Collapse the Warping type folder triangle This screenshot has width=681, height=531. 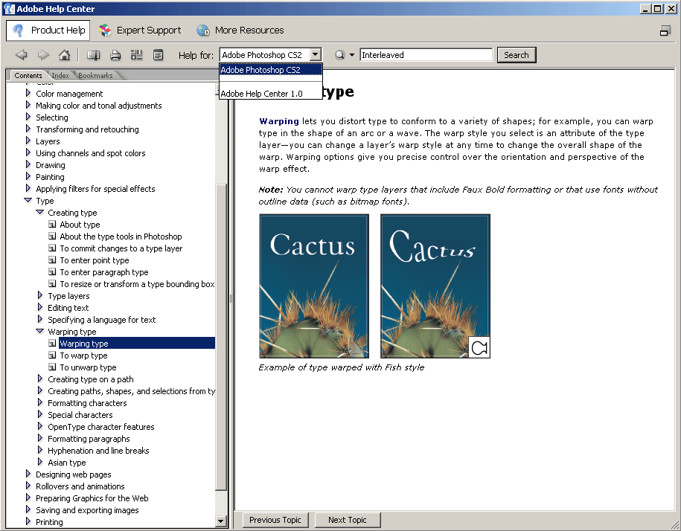click(x=40, y=331)
